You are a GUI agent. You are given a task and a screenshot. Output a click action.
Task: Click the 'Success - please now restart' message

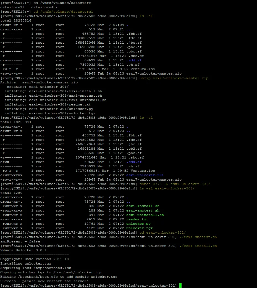point(44,281)
